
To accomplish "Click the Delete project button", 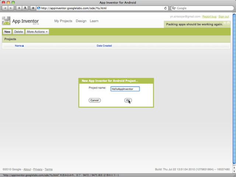I will click(18, 32).
